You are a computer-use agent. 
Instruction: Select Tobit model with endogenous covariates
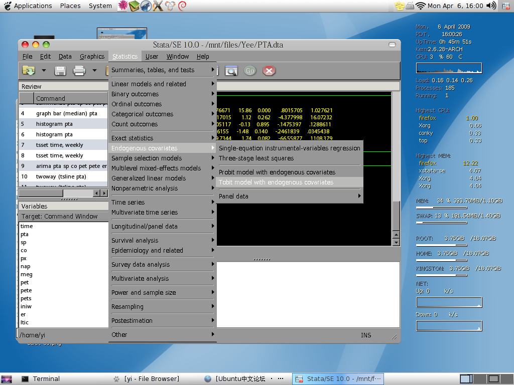pyautogui.click(x=290, y=182)
